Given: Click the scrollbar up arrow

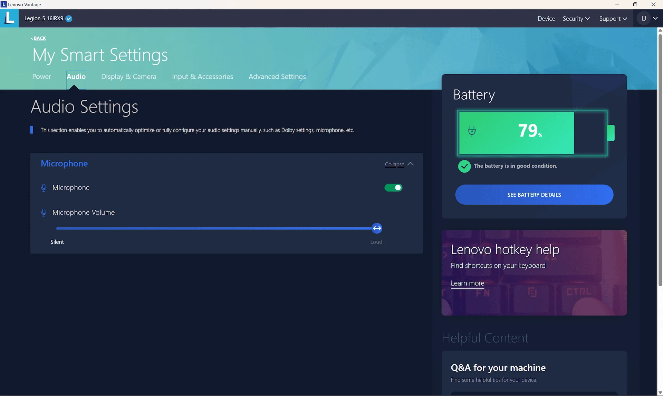Looking at the screenshot, I should pos(660,30).
